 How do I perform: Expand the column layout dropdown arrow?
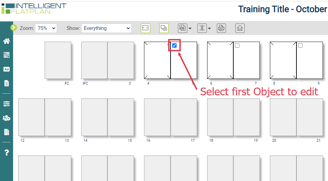(209, 29)
